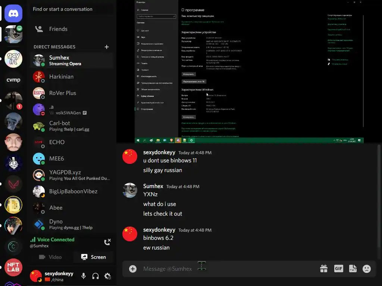Viewport: 382px width, 286px height.
Task: Click the Sumhex username in chat
Action: click(153, 186)
